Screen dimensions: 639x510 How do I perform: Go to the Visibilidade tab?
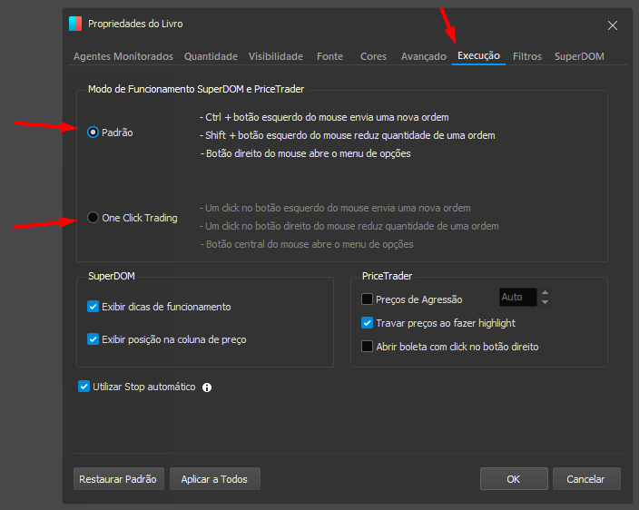tap(276, 56)
